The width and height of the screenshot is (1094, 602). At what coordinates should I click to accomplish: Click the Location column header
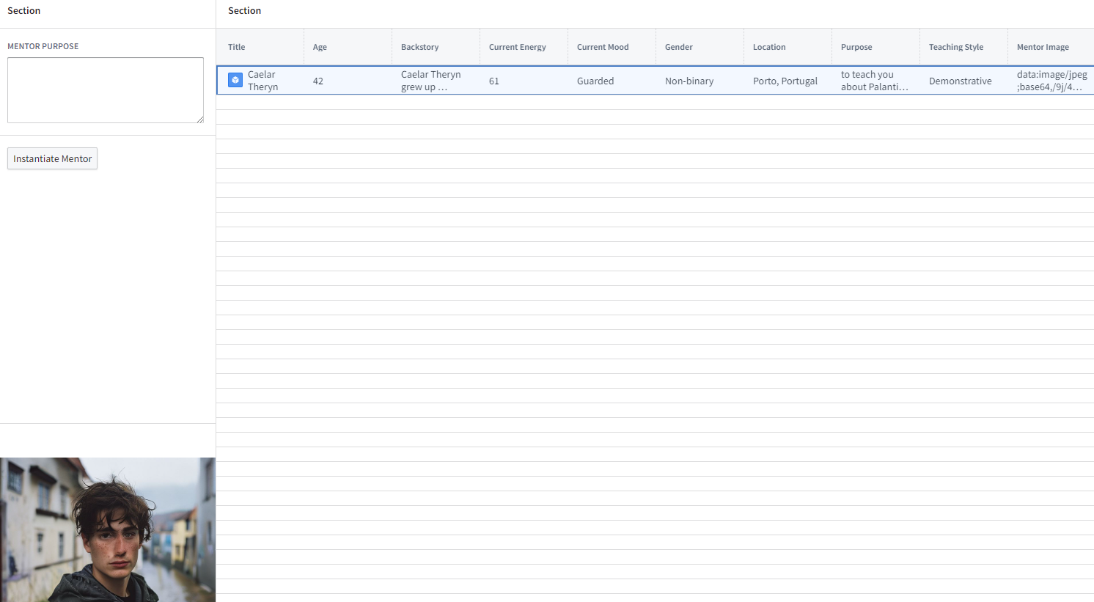click(x=768, y=47)
